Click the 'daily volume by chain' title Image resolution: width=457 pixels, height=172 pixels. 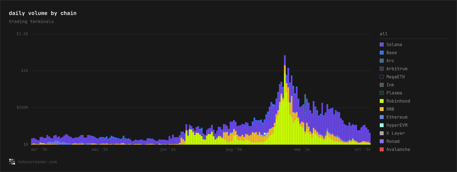coord(43,13)
